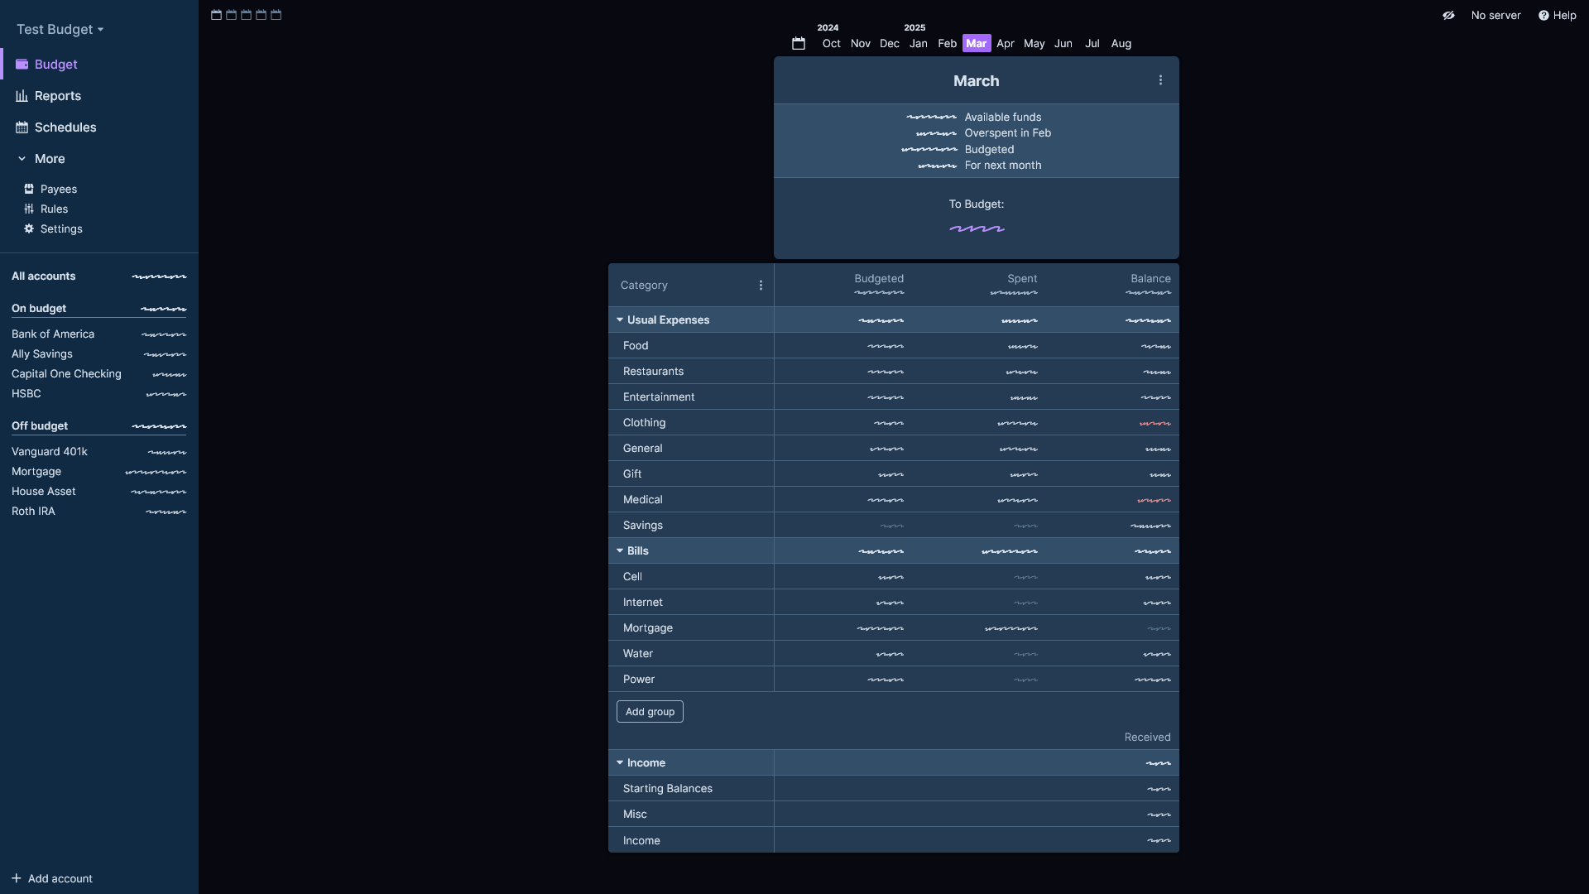Collapse the More section in sidebar
Viewport: 1589px width, 894px height.
click(99, 159)
